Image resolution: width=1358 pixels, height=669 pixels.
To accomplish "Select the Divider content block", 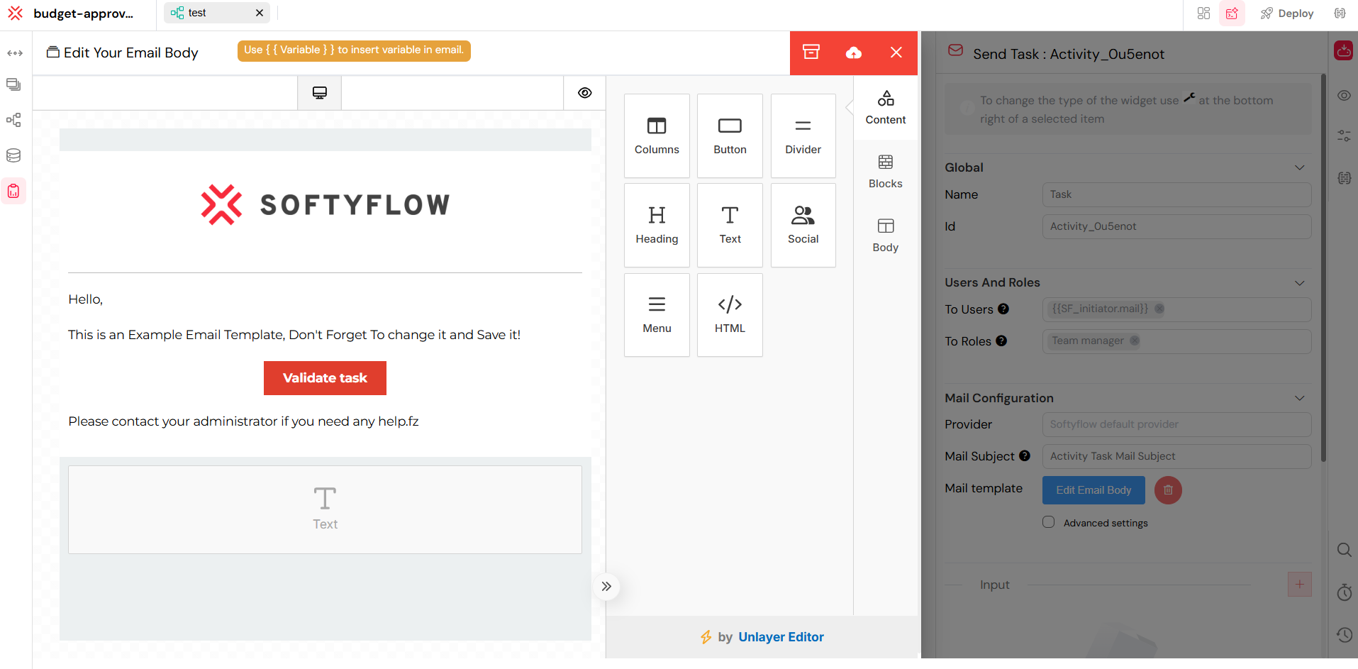I will [803, 136].
